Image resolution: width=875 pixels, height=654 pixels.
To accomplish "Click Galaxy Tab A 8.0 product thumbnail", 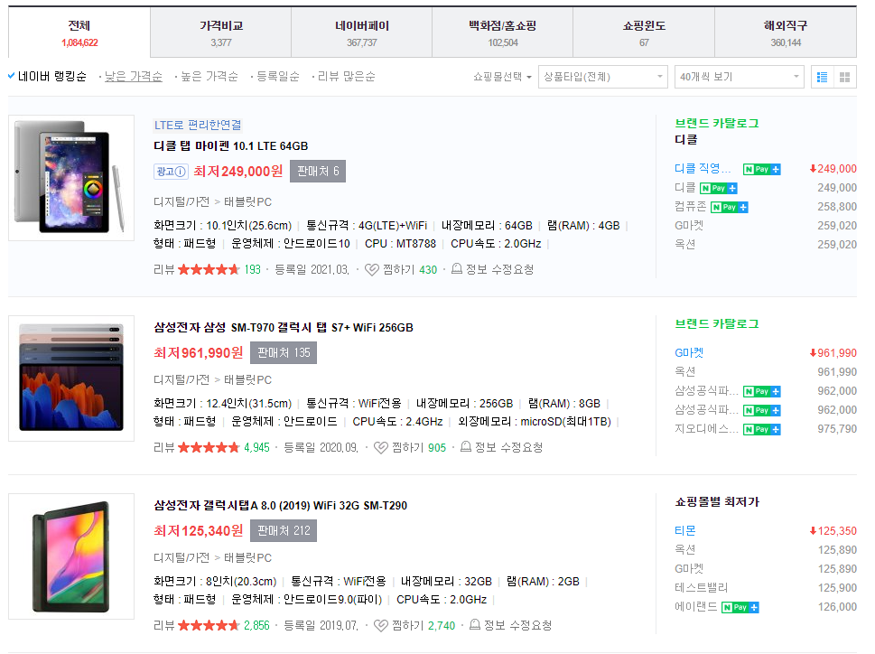I will [x=71, y=556].
